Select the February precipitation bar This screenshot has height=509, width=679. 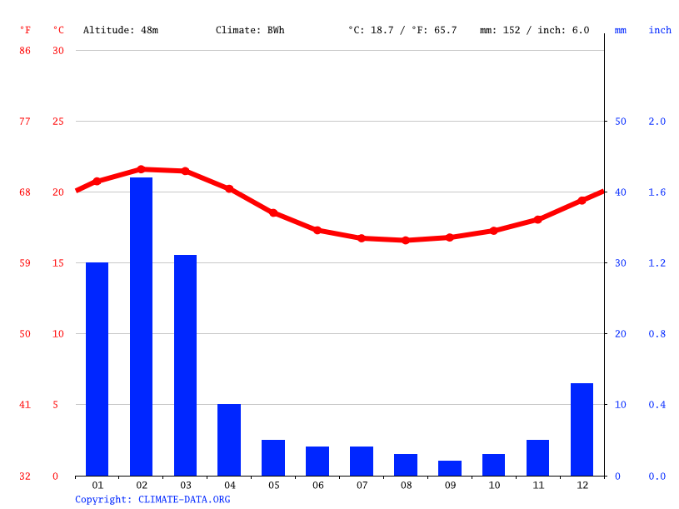click(141, 325)
